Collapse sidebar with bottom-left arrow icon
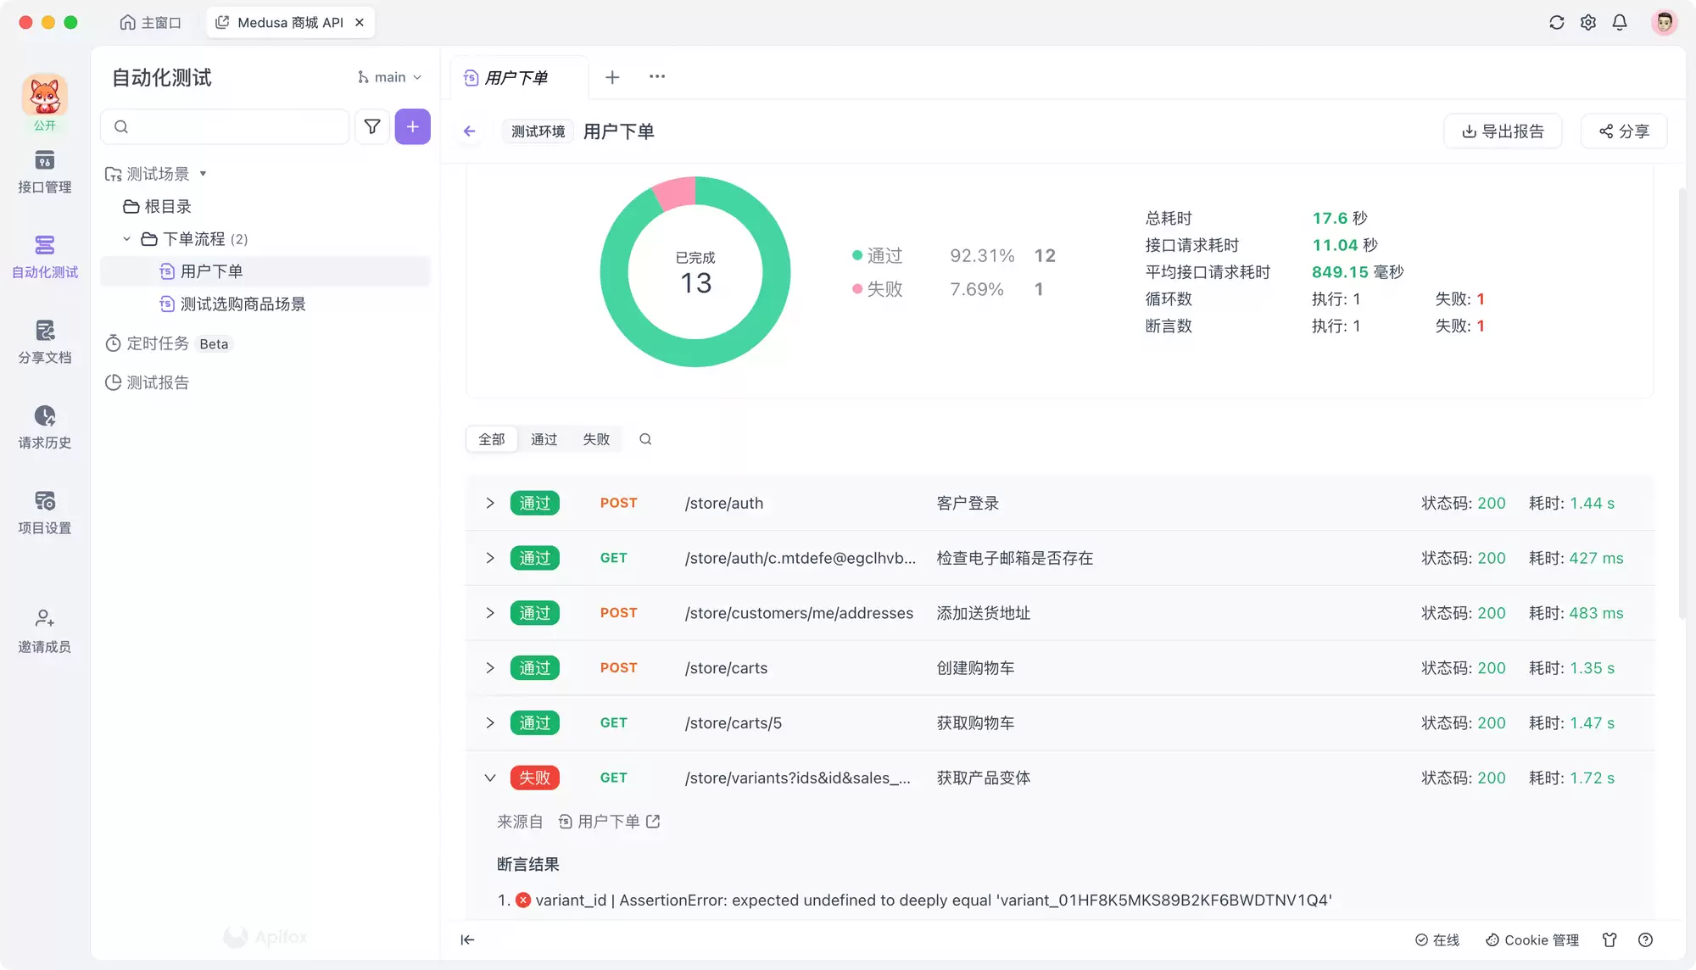Image resolution: width=1696 pixels, height=970 pixels. [x=467, y=939]
